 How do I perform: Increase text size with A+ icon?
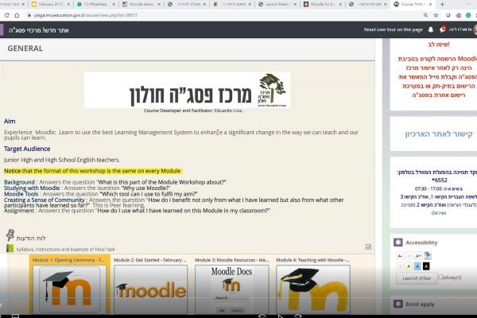point(418,256)
